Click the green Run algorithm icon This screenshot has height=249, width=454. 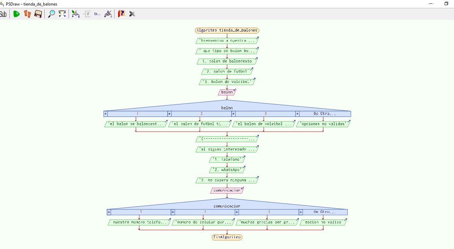tap(16, 14)
